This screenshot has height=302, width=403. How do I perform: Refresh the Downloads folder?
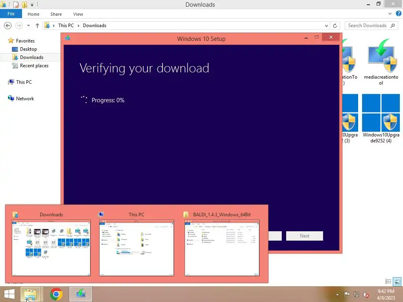(x=335, y=26)
